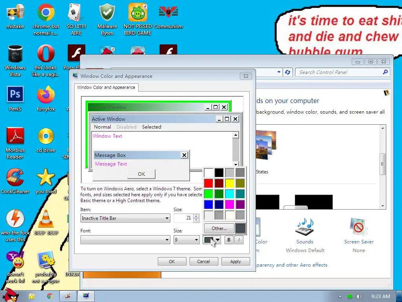Open the 'Morbius Reader' icon
This screenshot has height=302, width=402.
click(x=15, y=143)
